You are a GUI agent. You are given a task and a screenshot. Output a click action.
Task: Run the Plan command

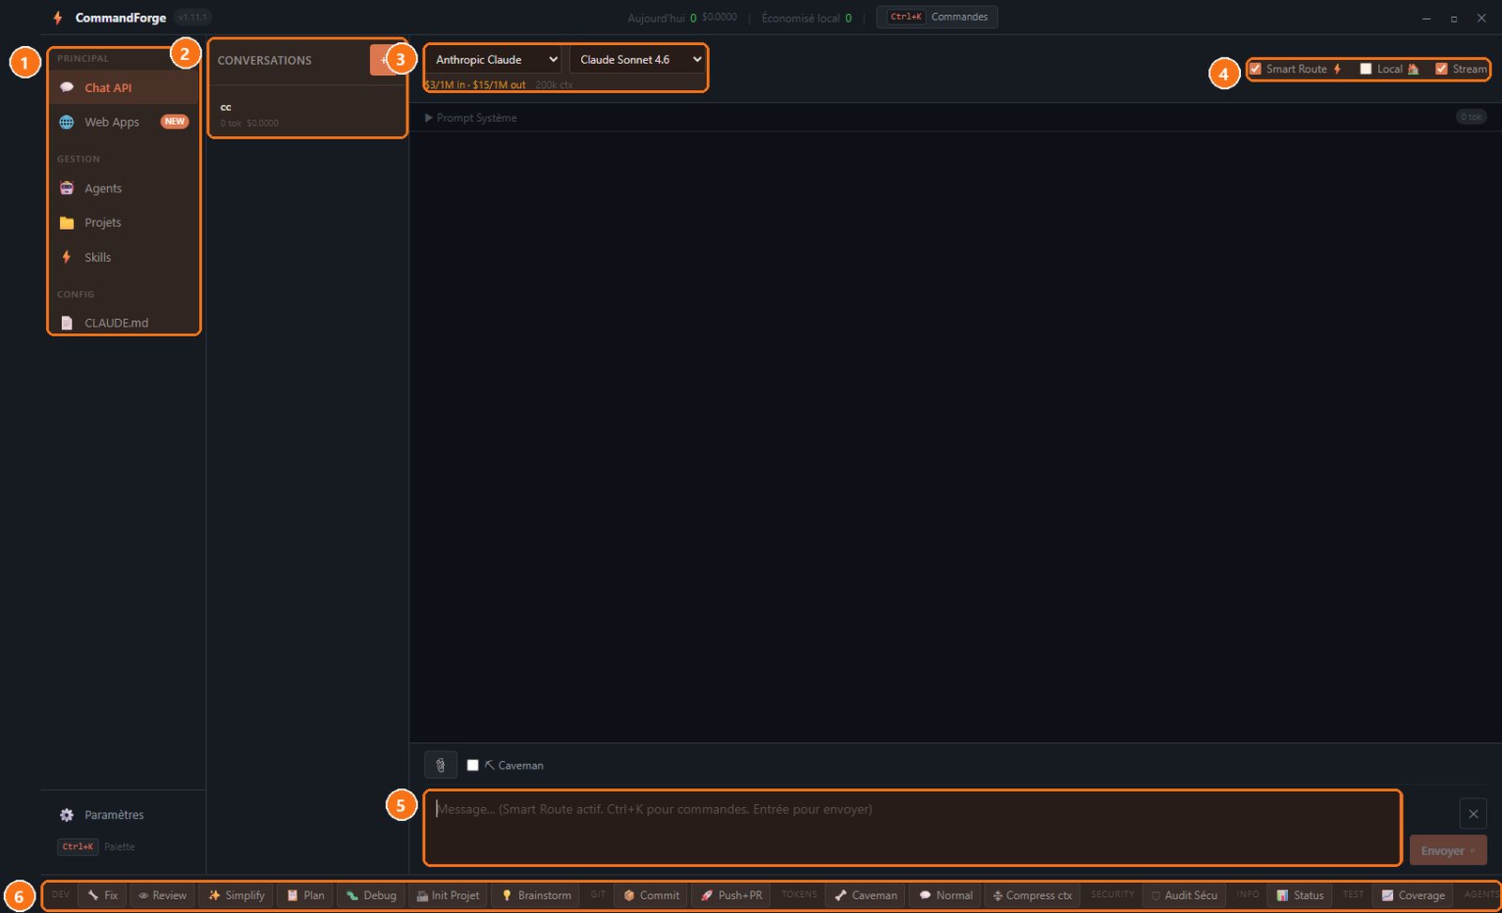305,895
